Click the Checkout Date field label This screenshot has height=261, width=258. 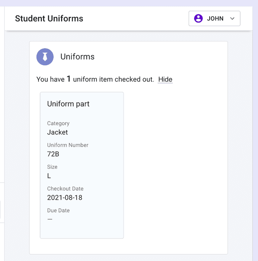[x=65, y=189]
